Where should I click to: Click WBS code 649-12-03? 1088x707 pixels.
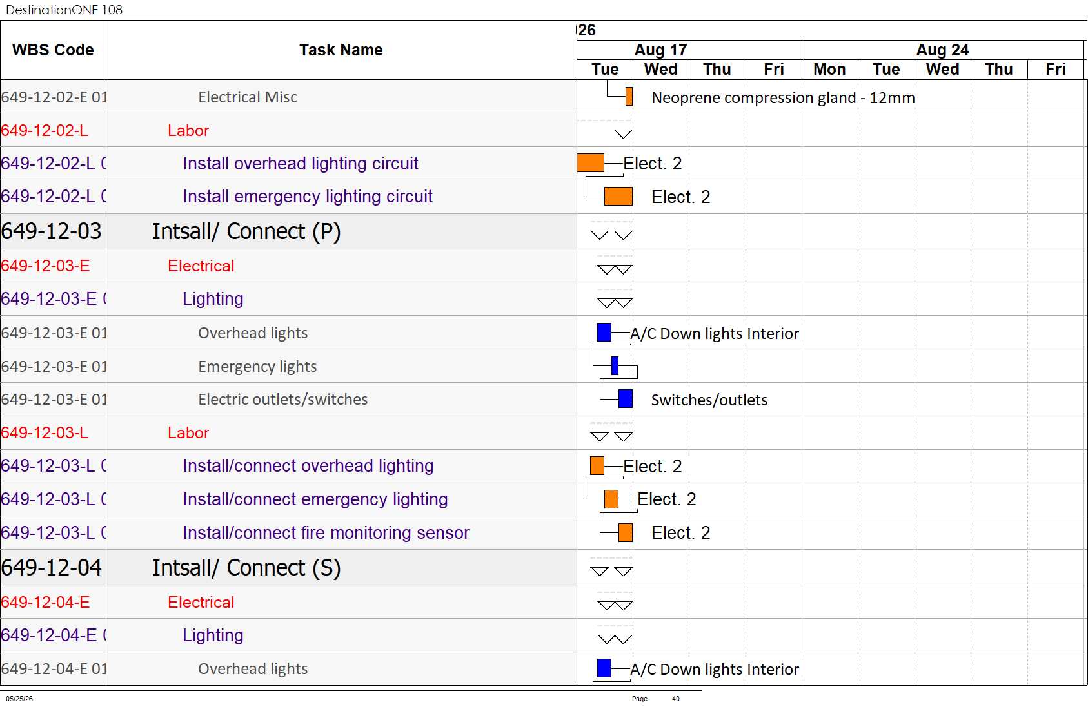(52, 231)
